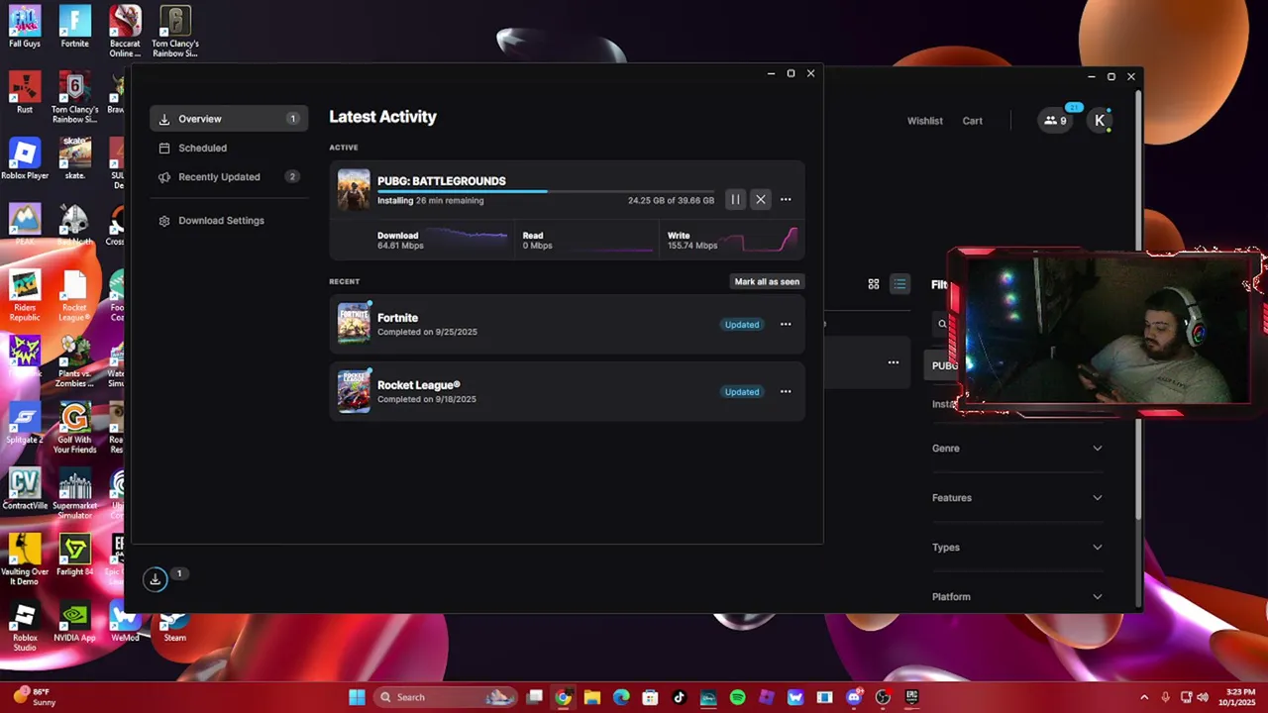This screenshot has height=713, width=1268.
Task: Open Plants vs. Zombies desktop shortcut
Action: click(x=74, y=361)
